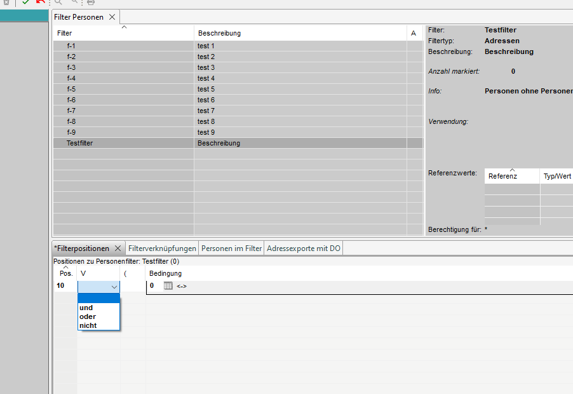Click the green checkmark save icon

click(x=25, y=3)
